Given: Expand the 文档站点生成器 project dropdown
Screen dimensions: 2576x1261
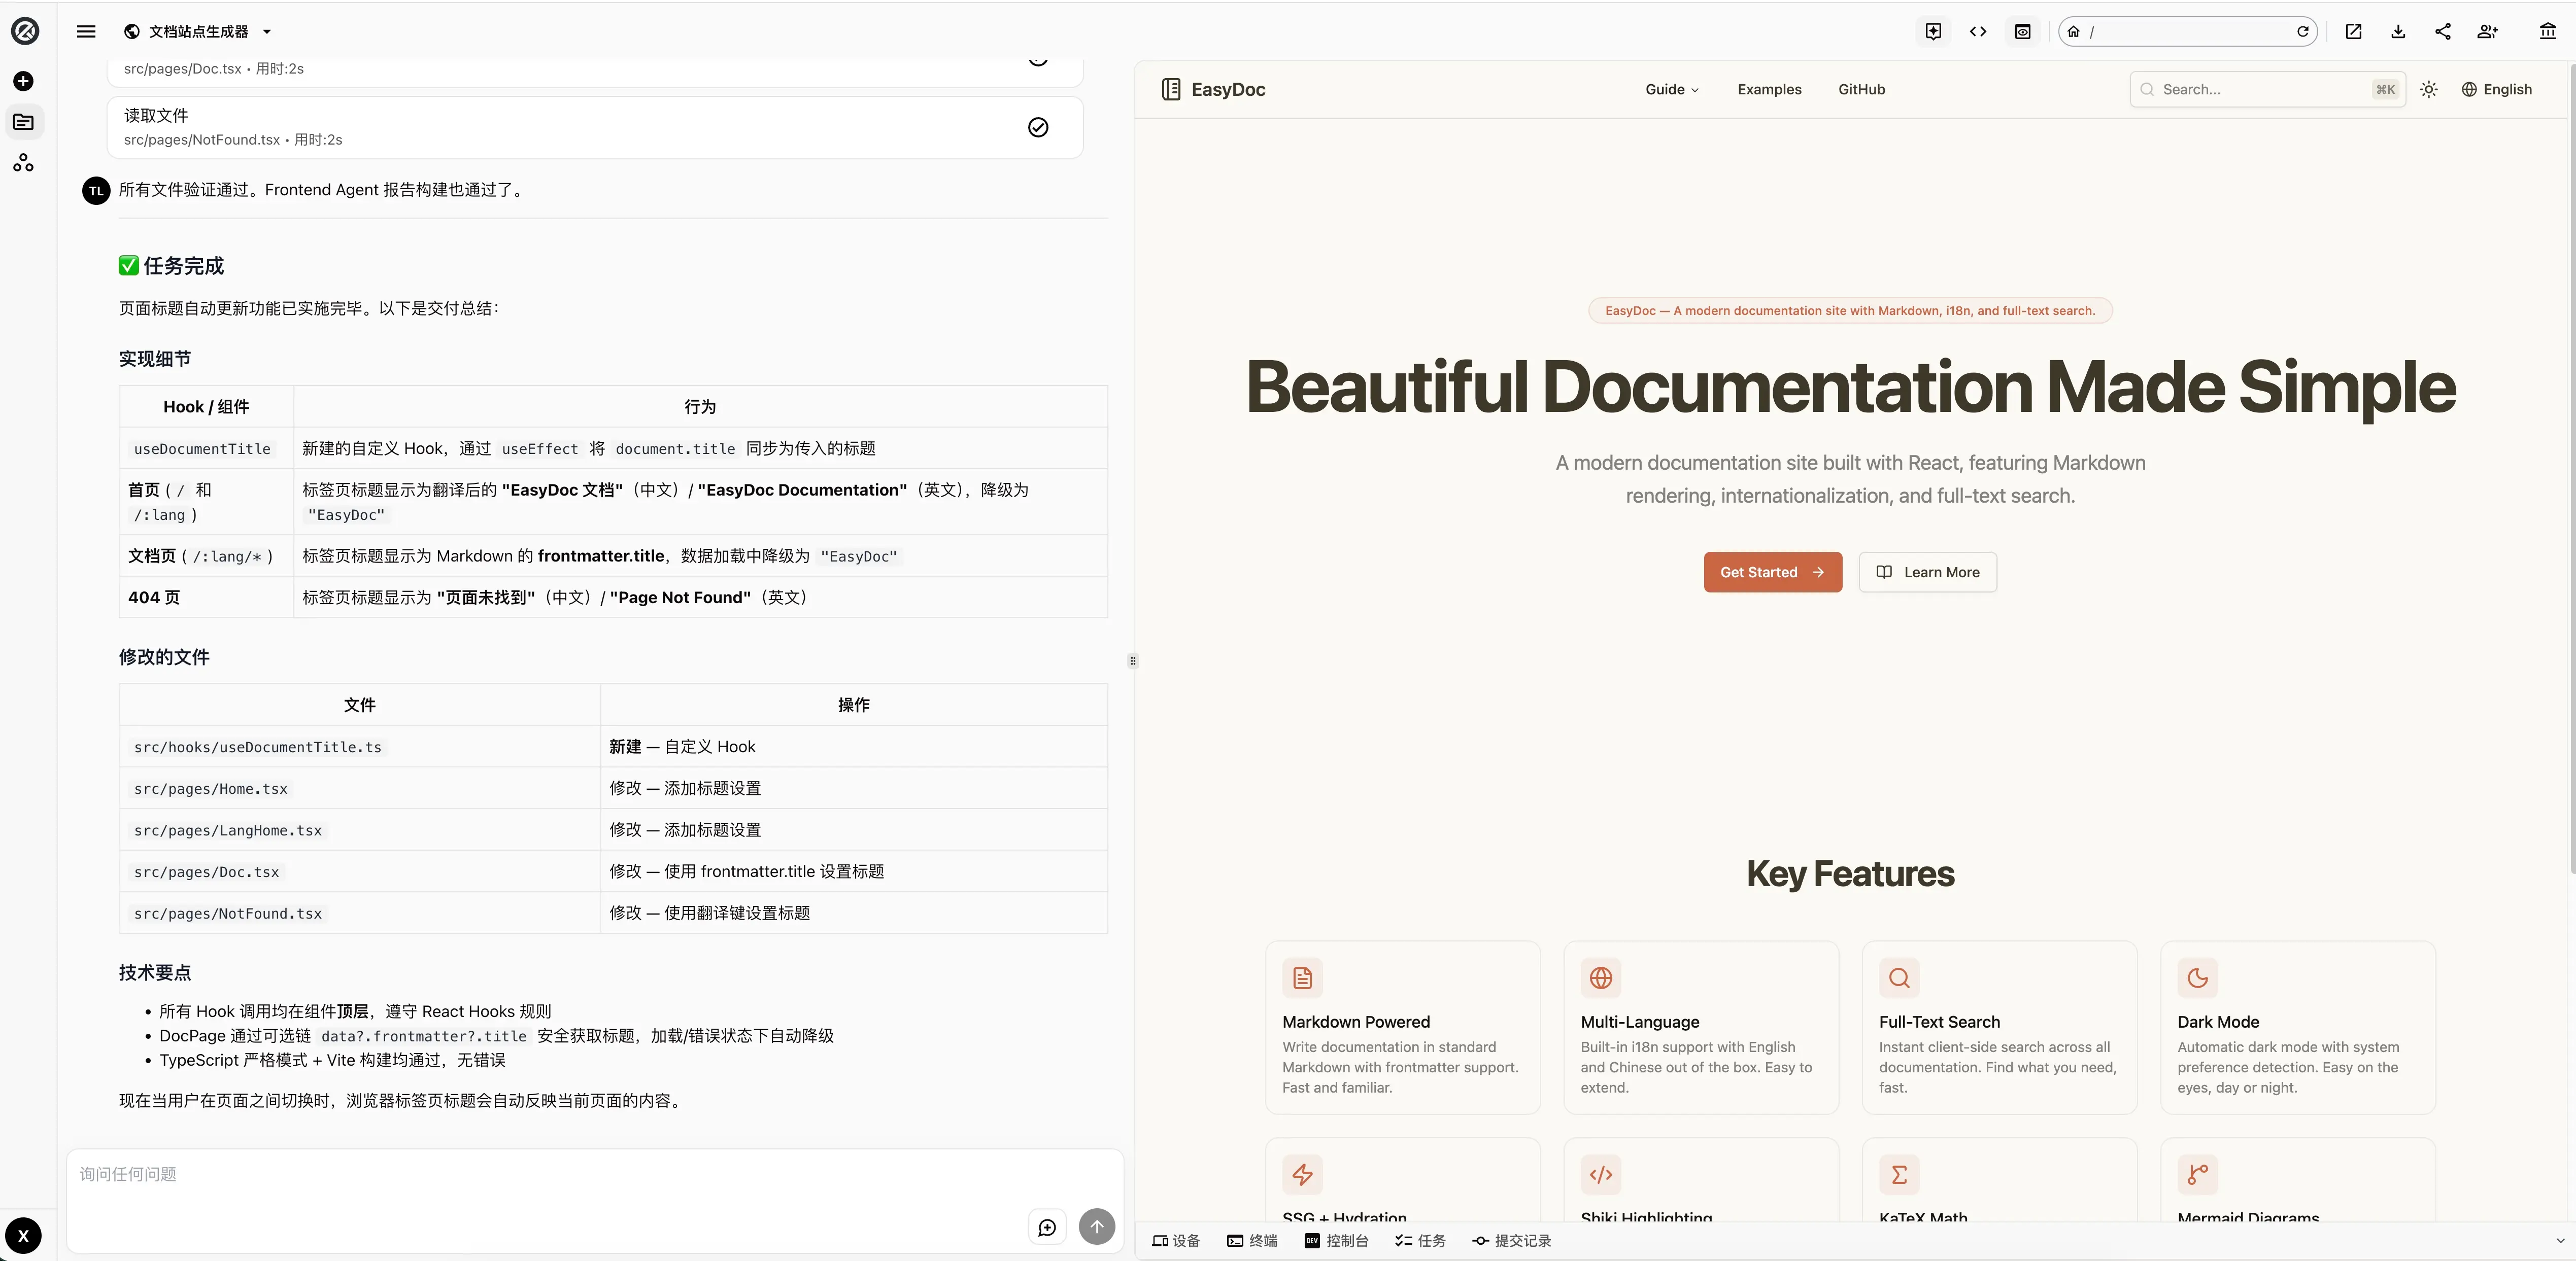Looking at the screenshot, I should (x=198, y=31).
